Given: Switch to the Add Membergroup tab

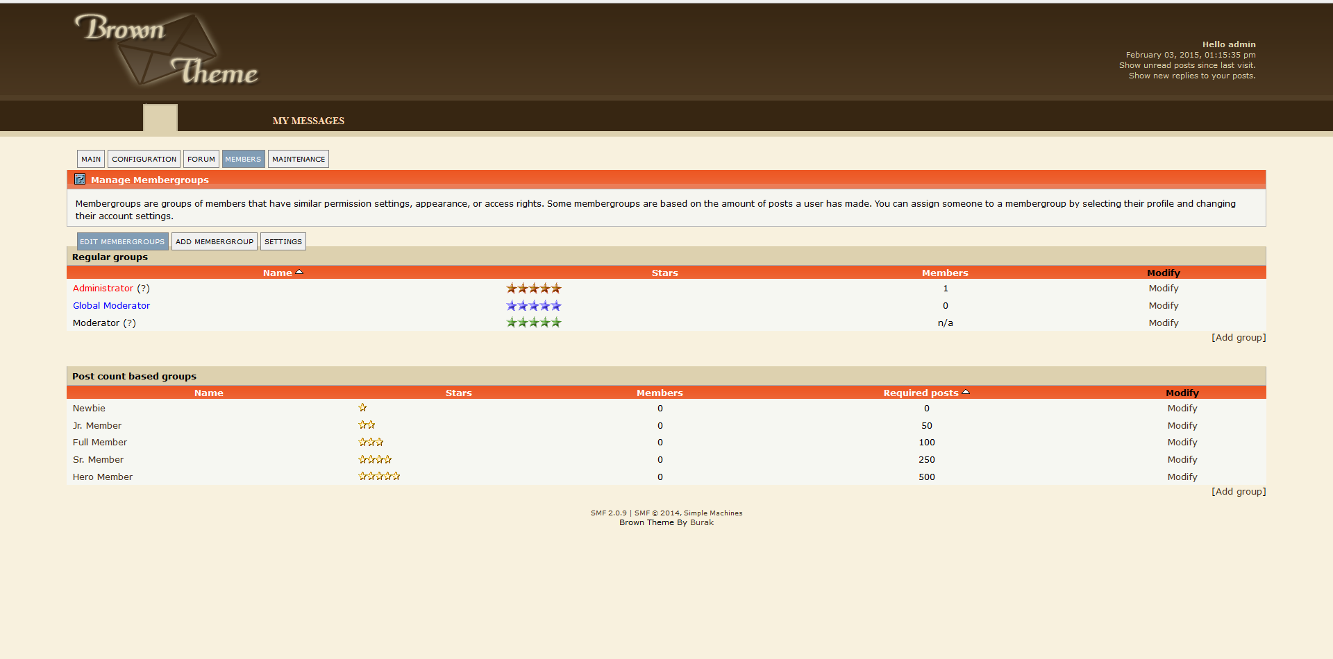Looking at the screenshot, I should [215, 242].
